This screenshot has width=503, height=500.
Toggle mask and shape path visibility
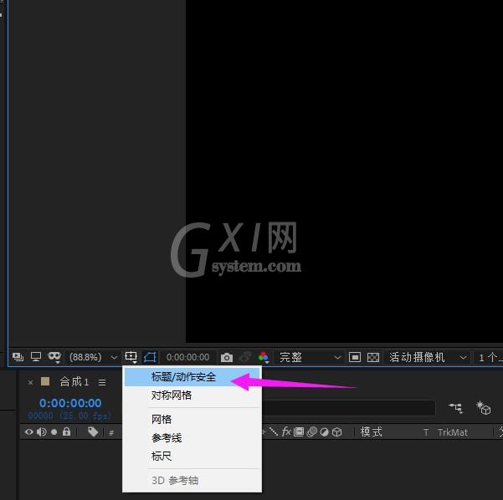(x=150, y=357)
